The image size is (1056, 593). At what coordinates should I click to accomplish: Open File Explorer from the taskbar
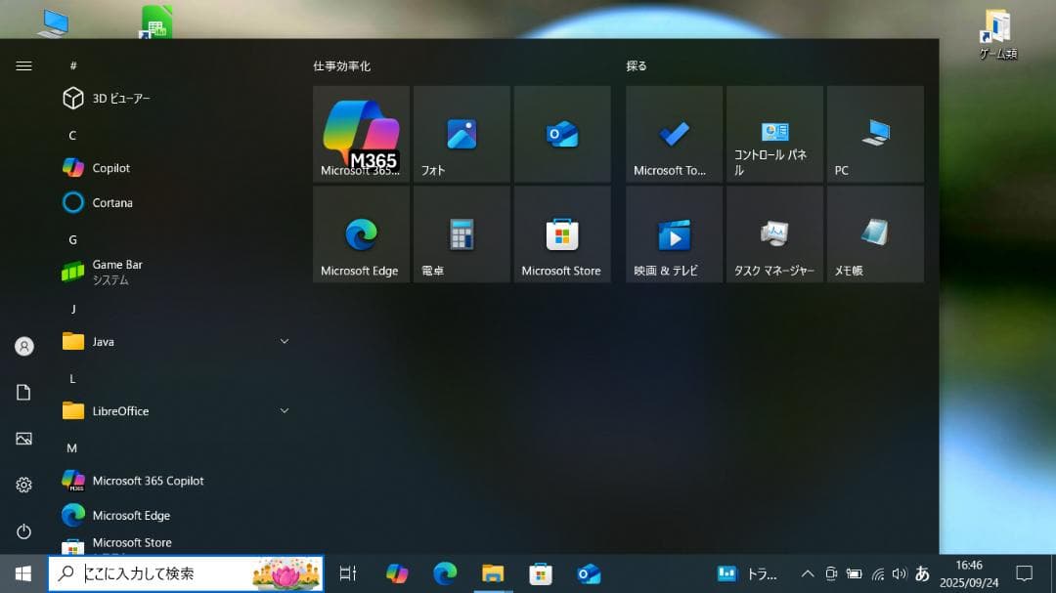[493, 573]
